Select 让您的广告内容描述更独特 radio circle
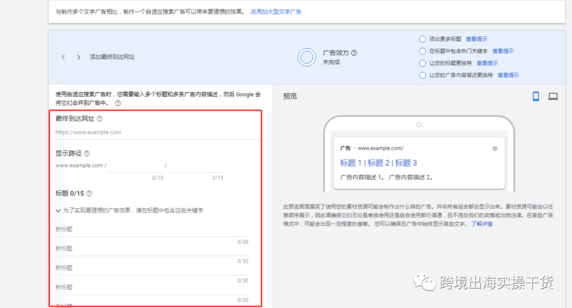 [x=423, y=75]
